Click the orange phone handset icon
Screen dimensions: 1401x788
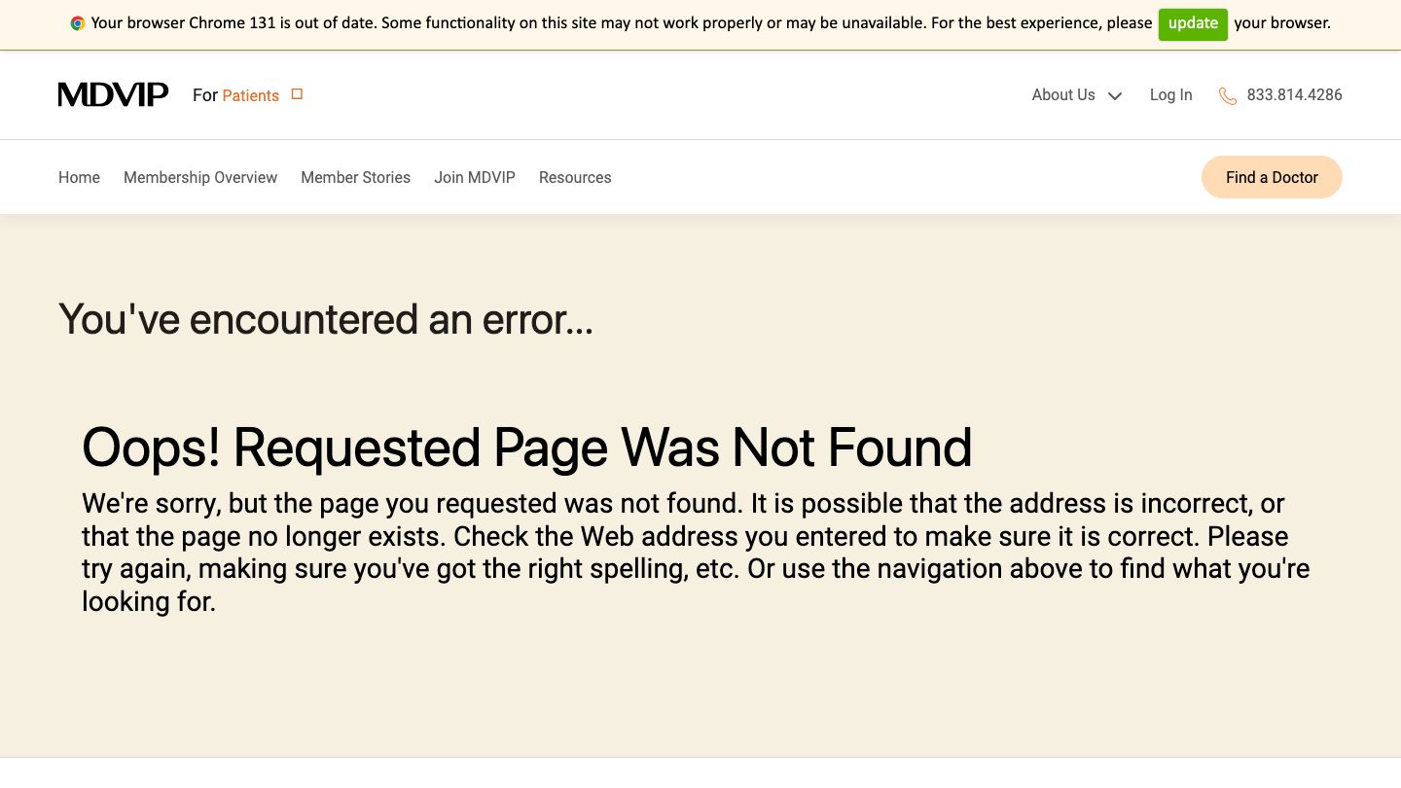(x=1228, y=95)
